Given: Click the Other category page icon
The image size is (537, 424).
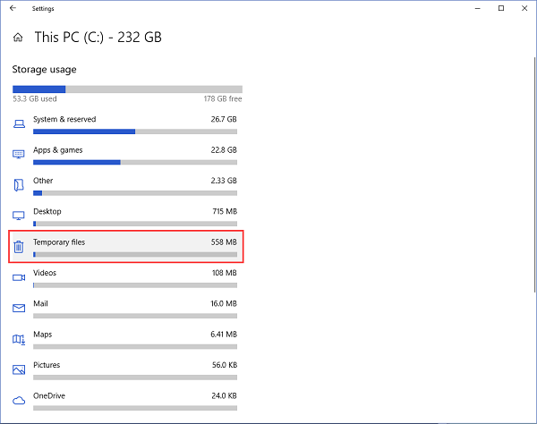Looking at the screenshot, I should click(x=19, y=184).
